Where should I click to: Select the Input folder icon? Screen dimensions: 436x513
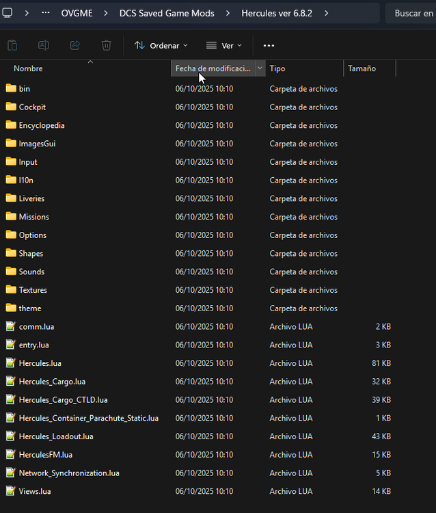click(11, 161)
